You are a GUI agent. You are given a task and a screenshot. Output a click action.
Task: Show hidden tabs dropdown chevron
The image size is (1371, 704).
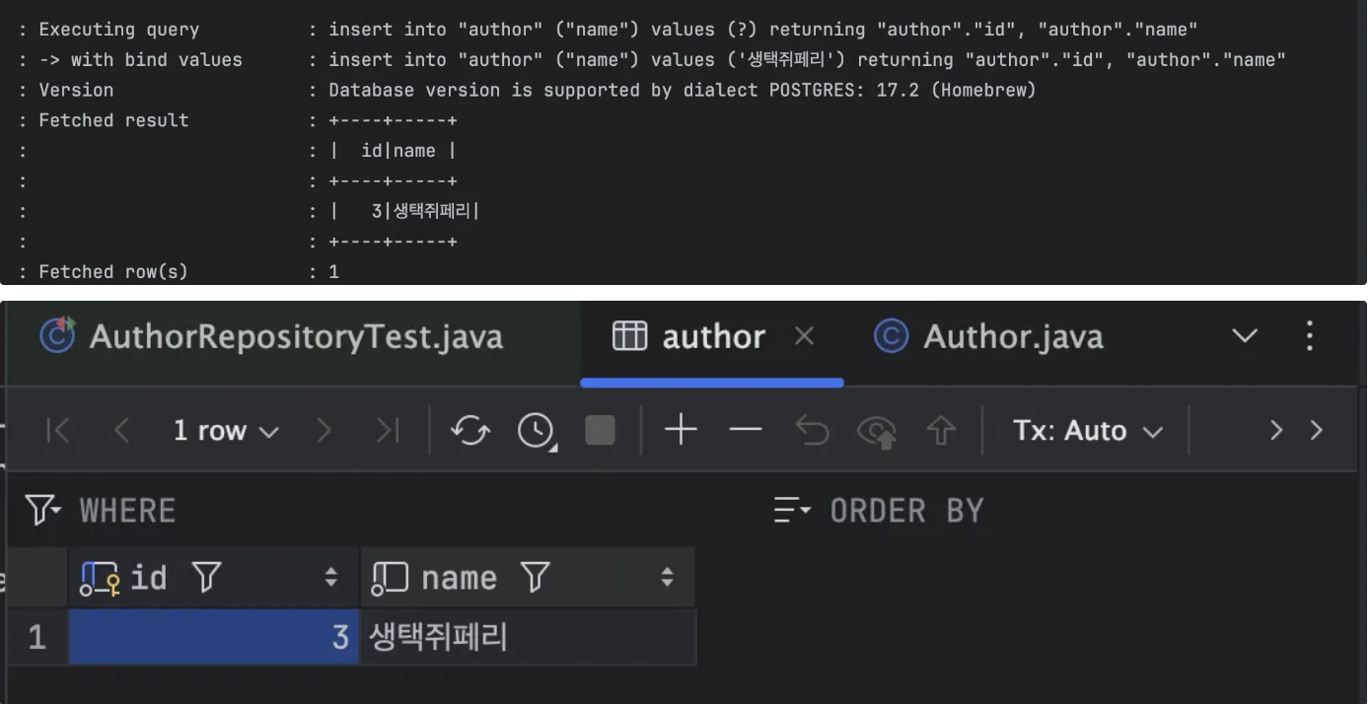pyautogui.click(x=1245, y=336)
